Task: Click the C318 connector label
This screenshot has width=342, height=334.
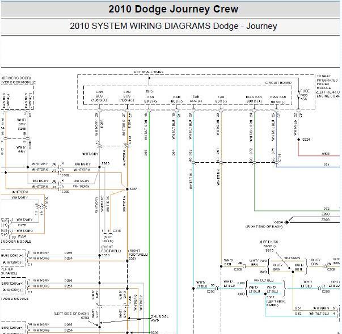Action: [117, 231]
